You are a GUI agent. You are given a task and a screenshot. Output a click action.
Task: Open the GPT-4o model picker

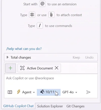click(70, 92)
